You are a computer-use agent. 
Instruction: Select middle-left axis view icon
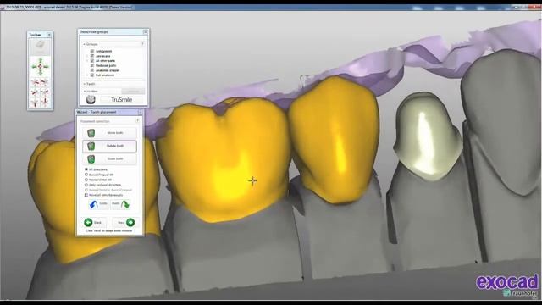pyautogui.click(x=35, y=92)
